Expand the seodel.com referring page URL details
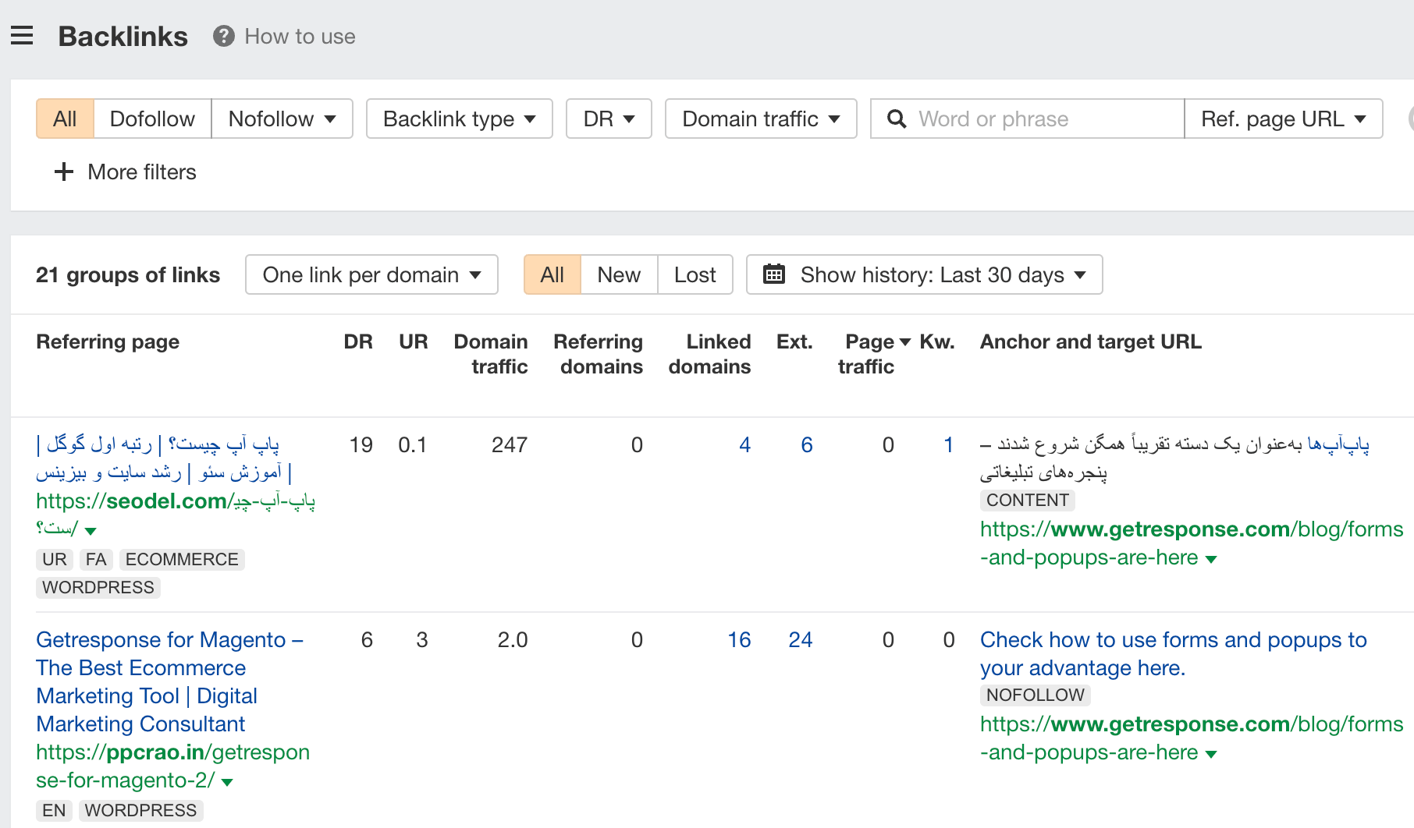 [x=91, y=529]
